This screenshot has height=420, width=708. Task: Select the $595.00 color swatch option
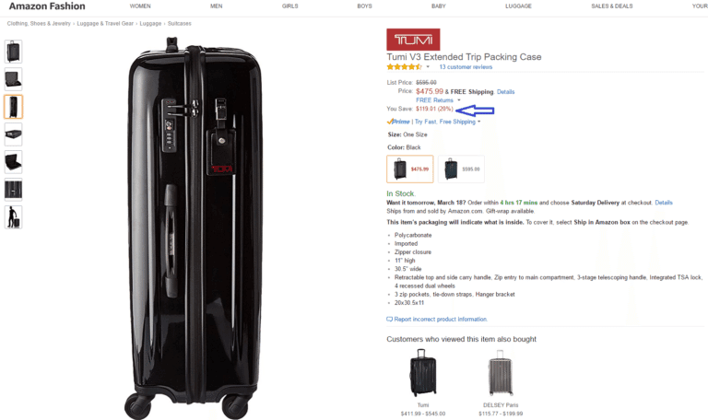click(461, 169)
